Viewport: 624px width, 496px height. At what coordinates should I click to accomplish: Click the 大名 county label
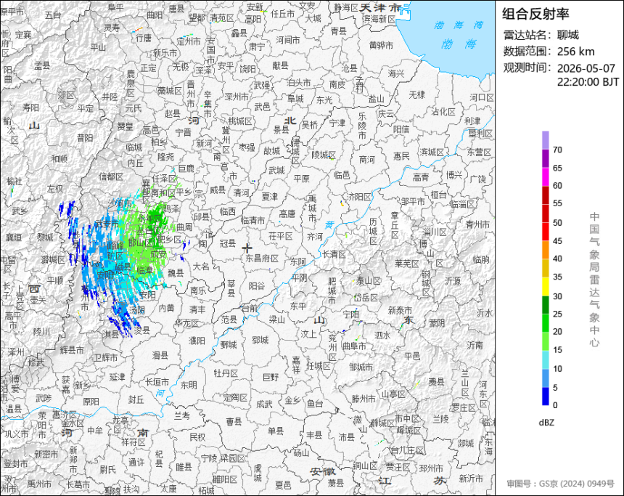click(202, 266)
